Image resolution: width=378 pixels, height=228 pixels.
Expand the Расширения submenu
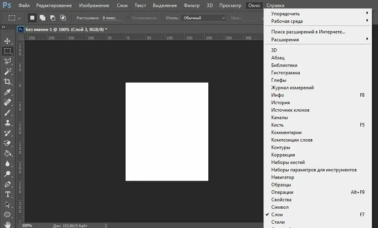click(x=283, y=39)
